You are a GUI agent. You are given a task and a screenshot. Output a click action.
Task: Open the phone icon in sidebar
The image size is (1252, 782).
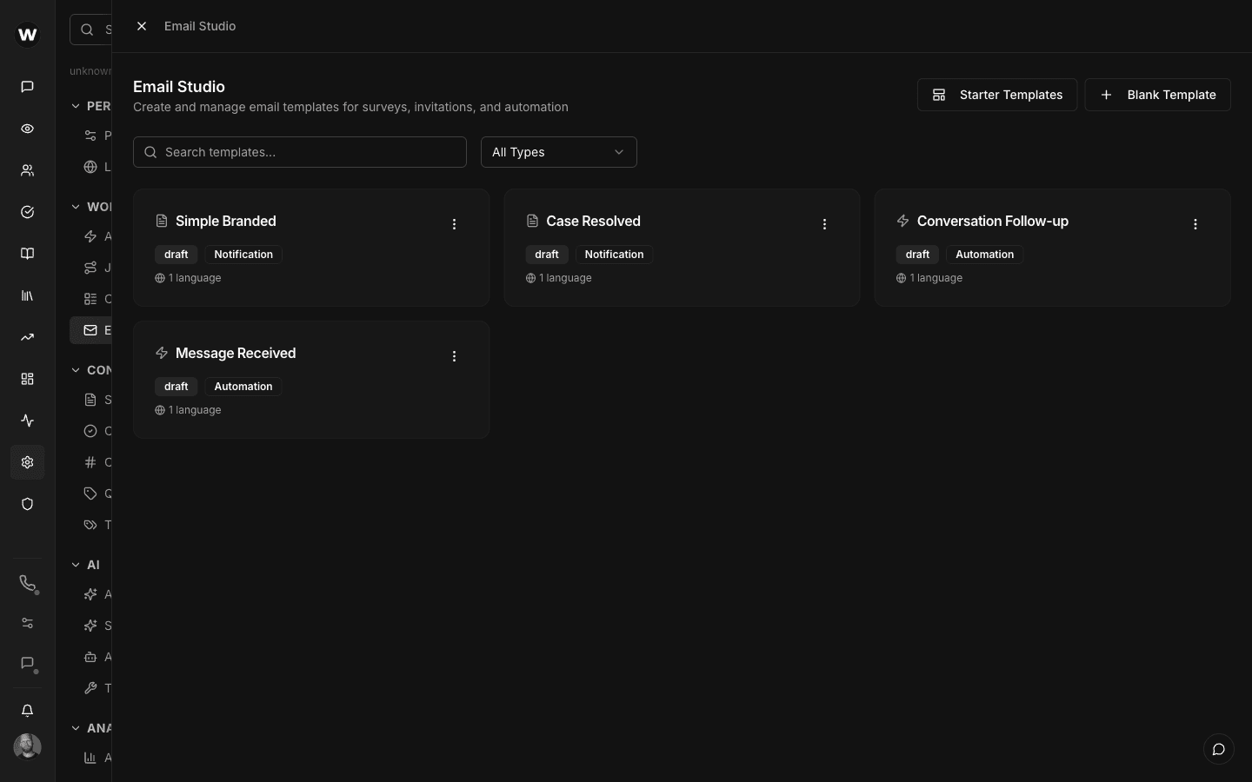point(27,583)
